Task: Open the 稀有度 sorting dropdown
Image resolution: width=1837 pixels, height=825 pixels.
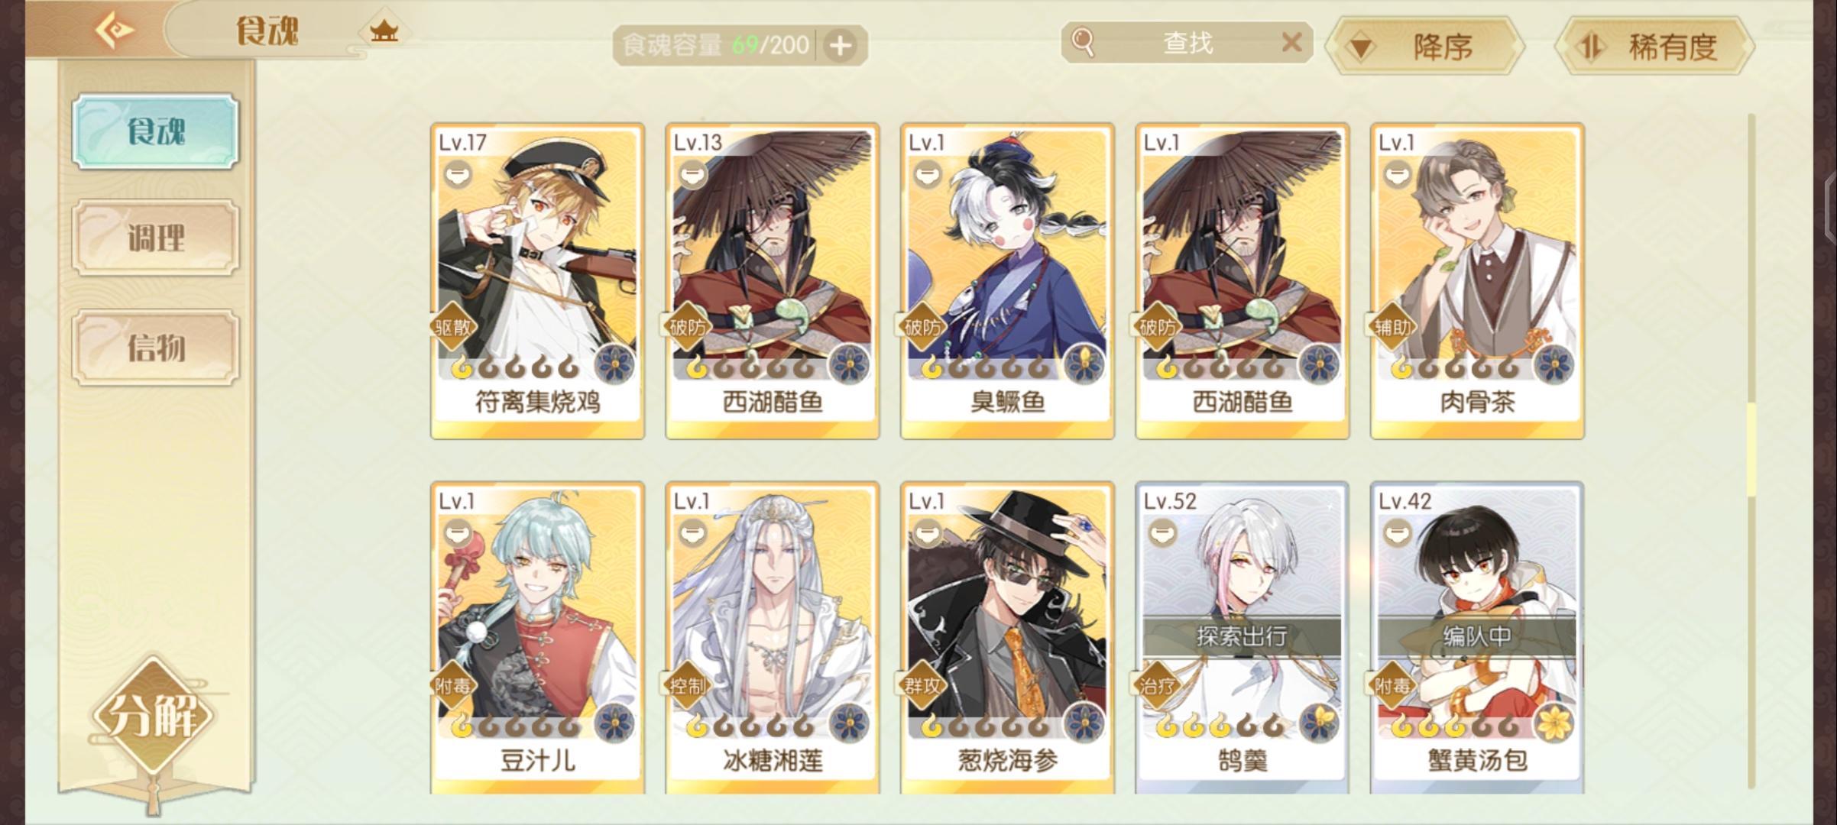Action: (x=1654, y=47)
